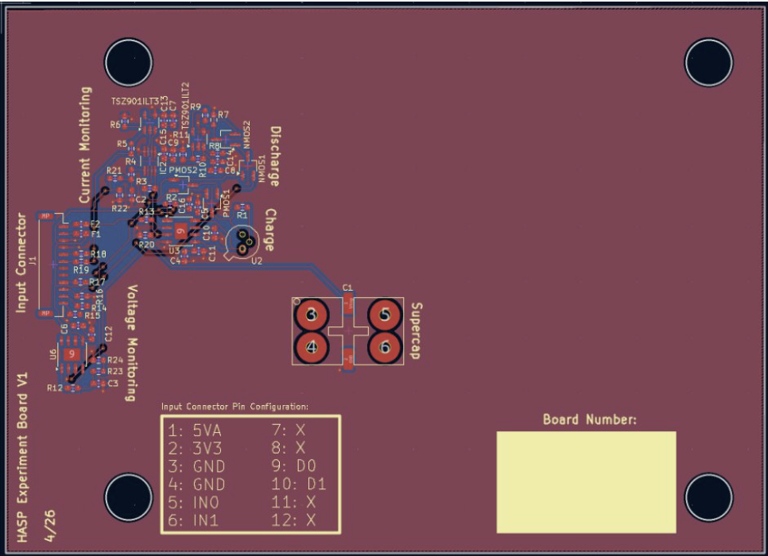This screenshot has height=556, width=768.
Task: Click the R22 reference label
Action: (119, 208)
